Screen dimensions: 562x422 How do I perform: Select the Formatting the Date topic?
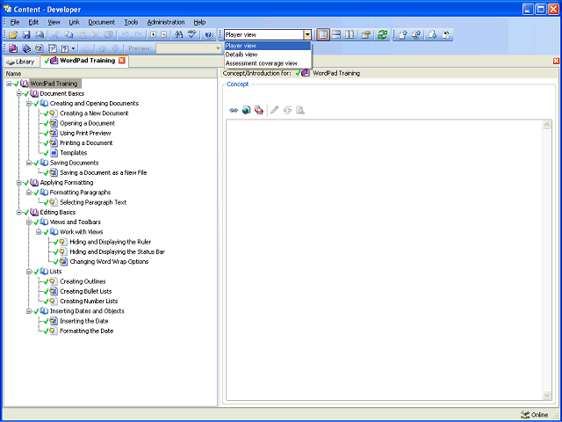click(x=86, y=331)
